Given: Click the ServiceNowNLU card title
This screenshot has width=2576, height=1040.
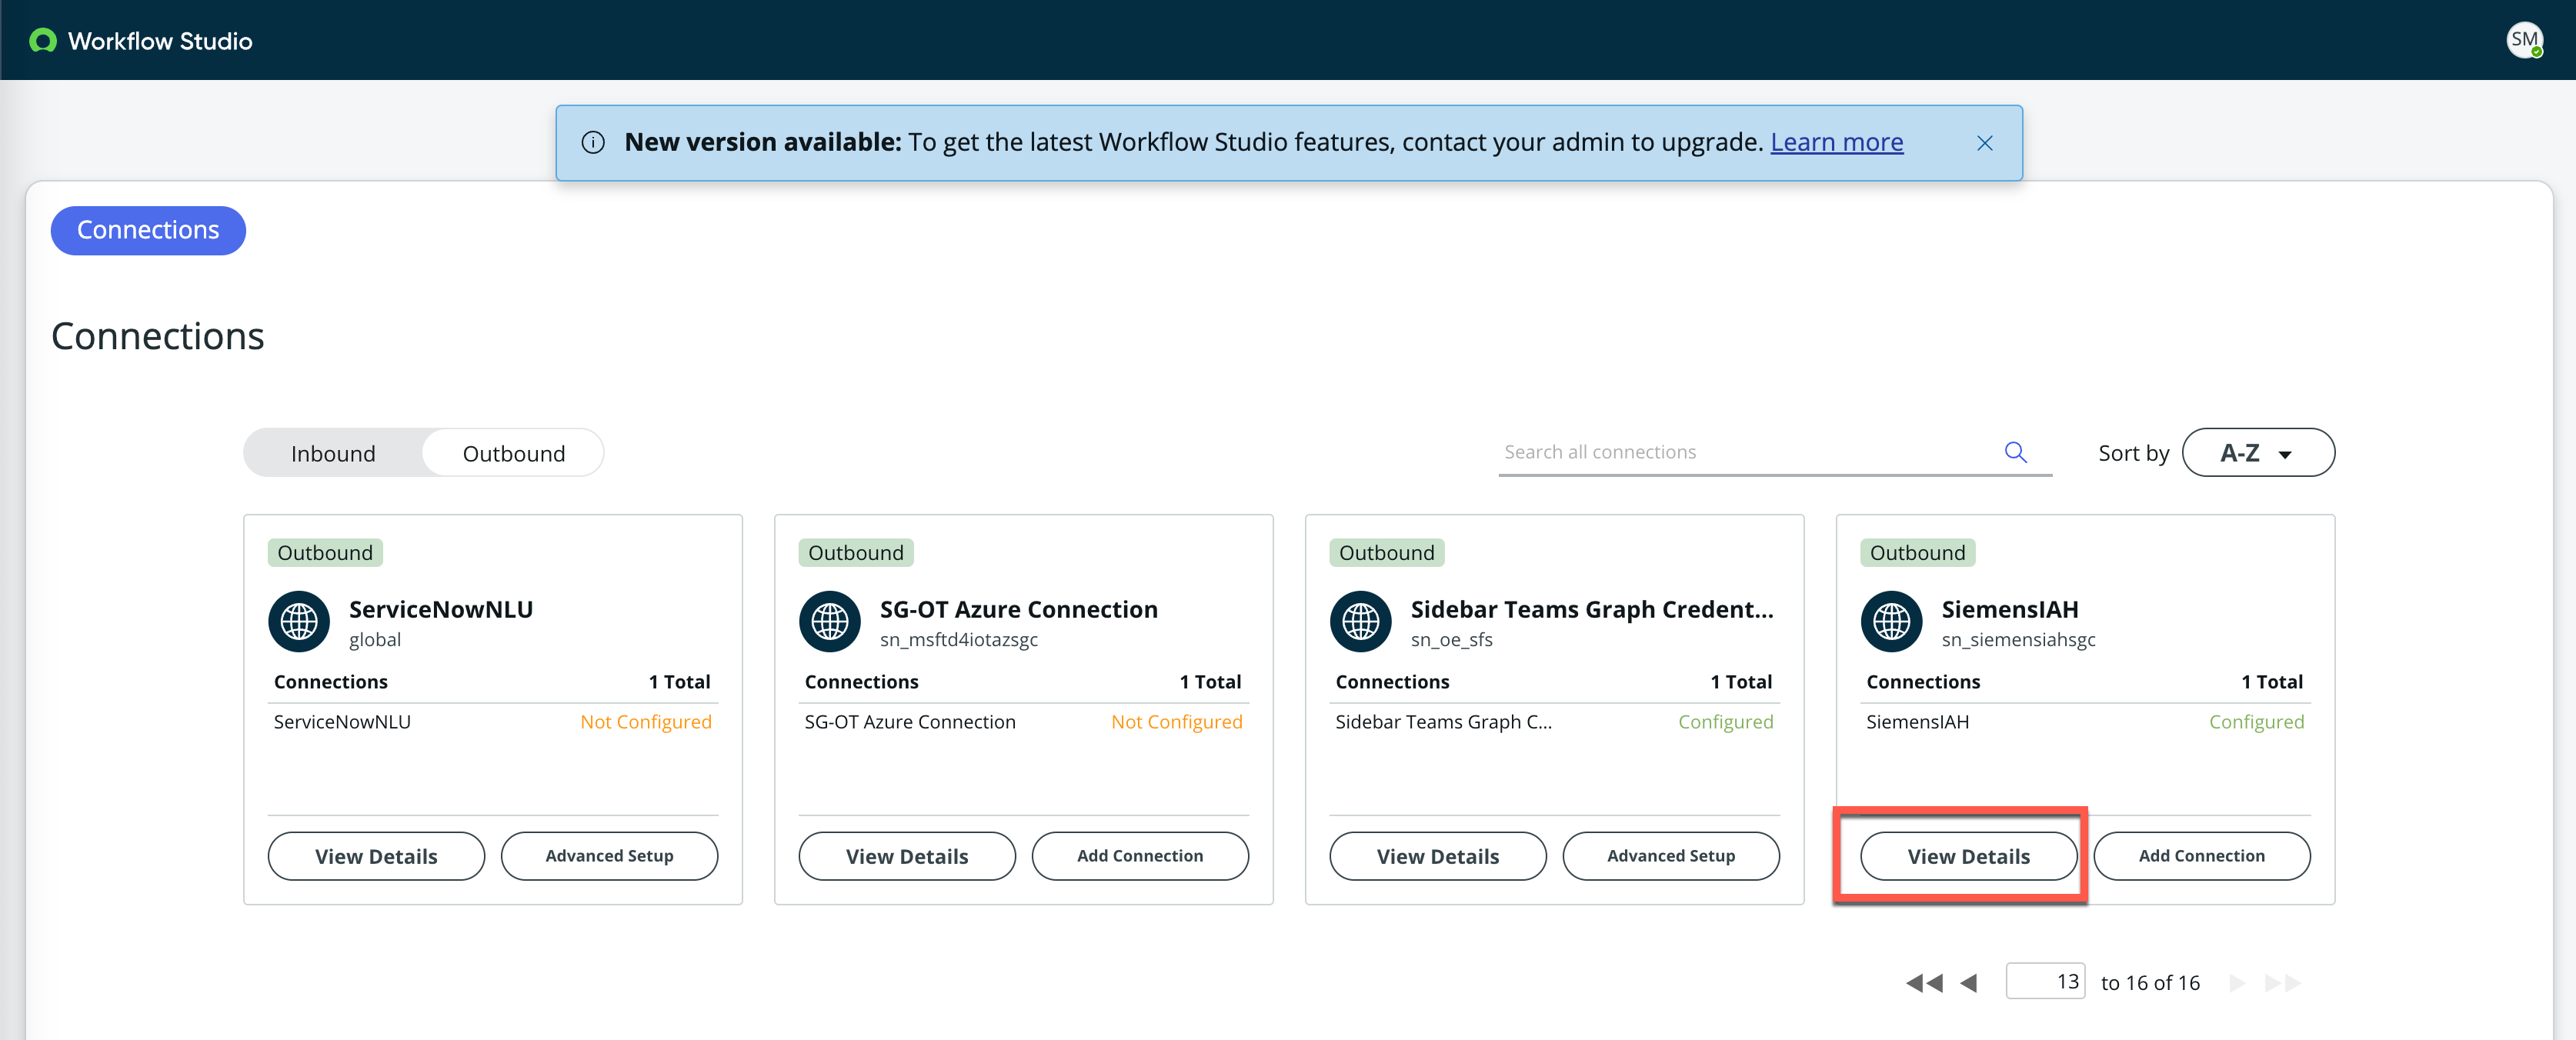Looking at the screenshot, I should [441, 609].
